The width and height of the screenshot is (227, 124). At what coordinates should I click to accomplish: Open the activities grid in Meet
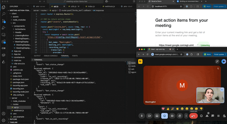tap(218, 116)
